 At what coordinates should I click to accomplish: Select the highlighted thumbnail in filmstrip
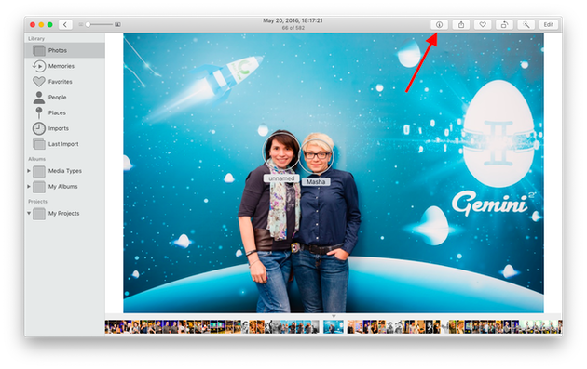pos(334,327)
